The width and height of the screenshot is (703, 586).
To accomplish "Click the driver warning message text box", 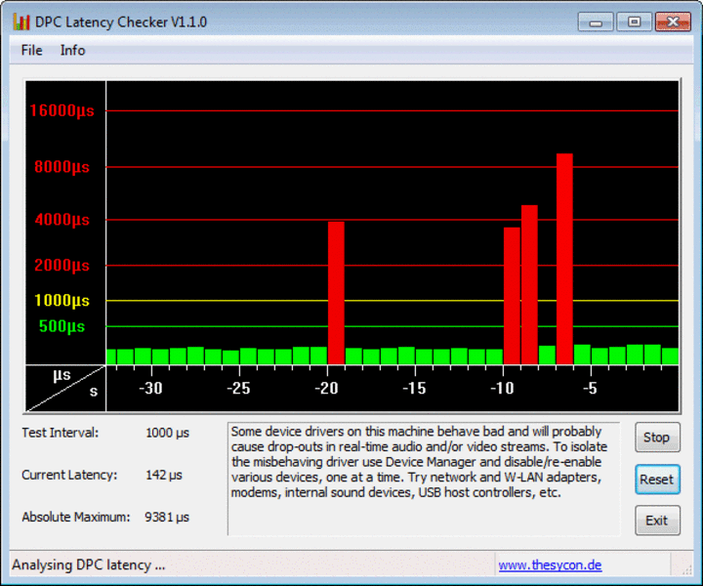I will click(x=424, y=479).
